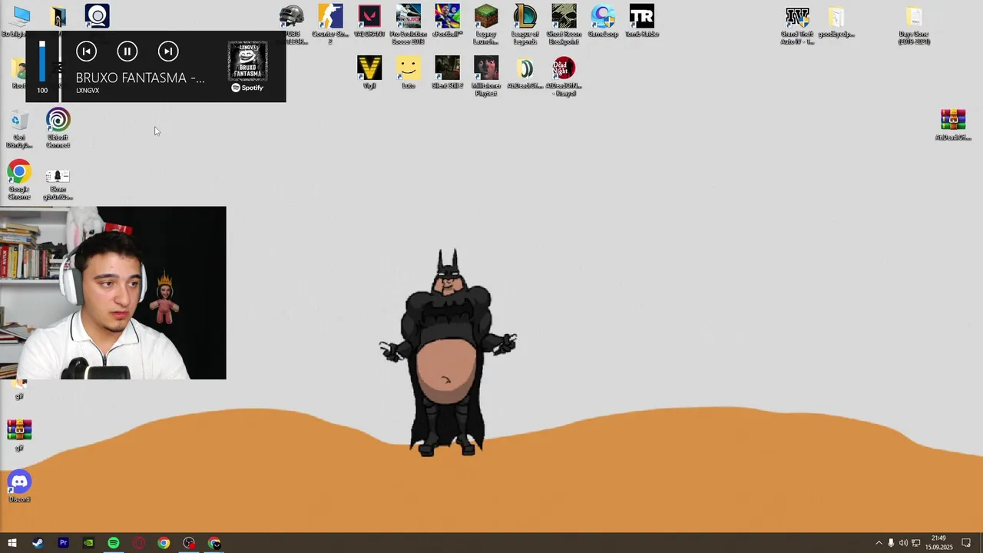Click the BRUXO FANTASMA song title text
Image resolution: width=983 pixels, height=553 pixels.
[141, 78]
